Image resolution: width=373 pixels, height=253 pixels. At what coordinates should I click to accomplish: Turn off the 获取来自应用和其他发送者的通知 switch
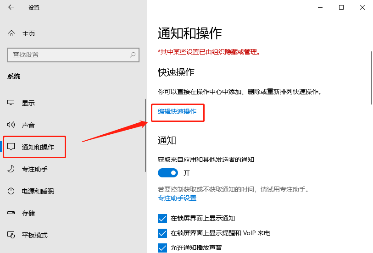tap(168, 173)
